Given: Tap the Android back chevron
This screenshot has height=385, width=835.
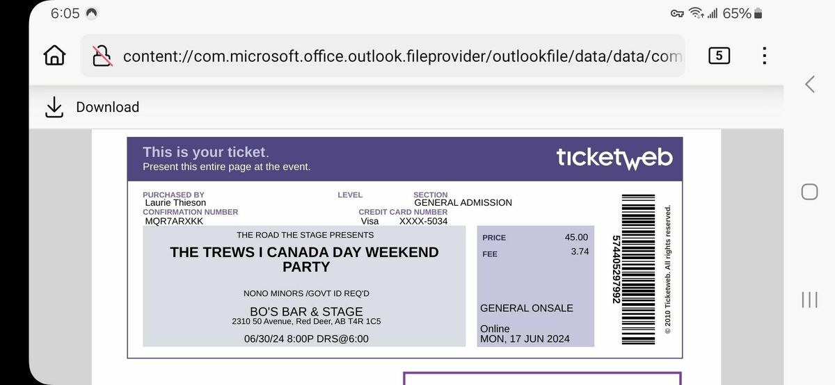Looking at the screenshot, I should click(x=810, y=84).
